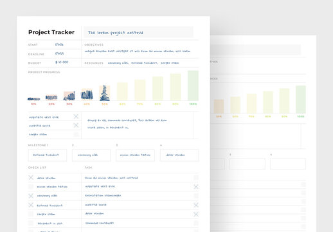Select the 30% progress bar

69,96
